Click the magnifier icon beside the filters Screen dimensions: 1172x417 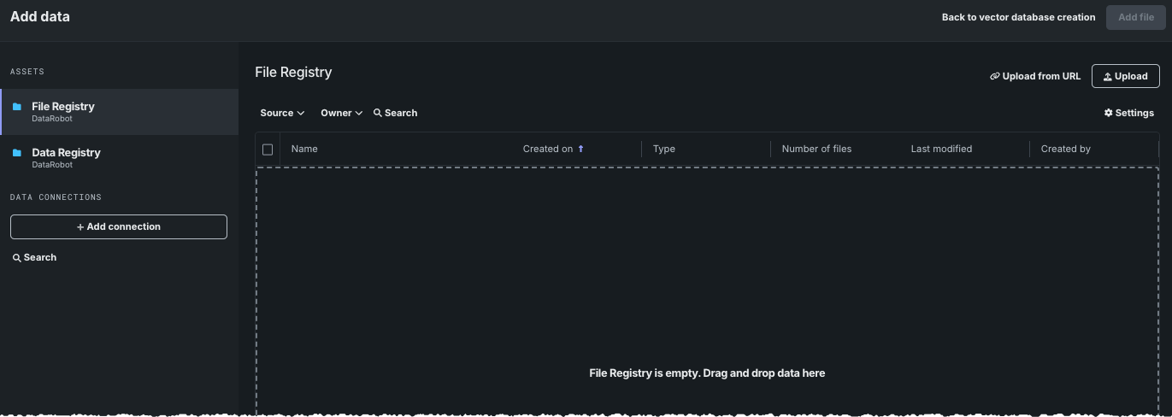pos(378,113)
